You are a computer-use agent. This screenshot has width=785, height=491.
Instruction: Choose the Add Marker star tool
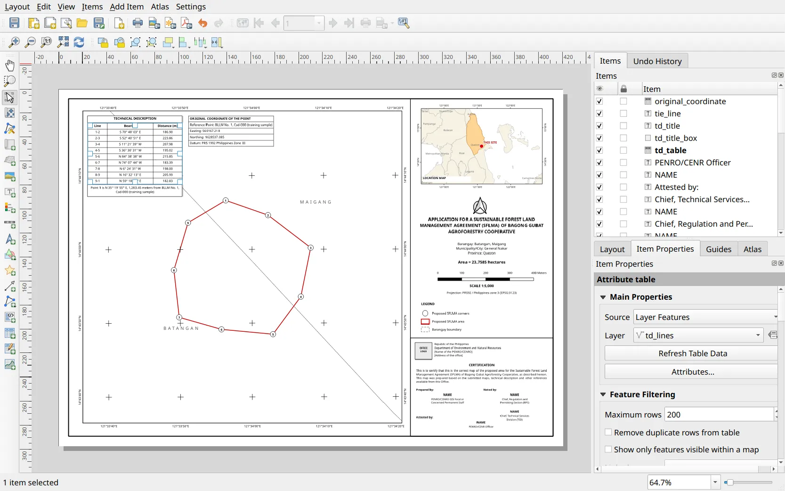click(x=9, y=270)
